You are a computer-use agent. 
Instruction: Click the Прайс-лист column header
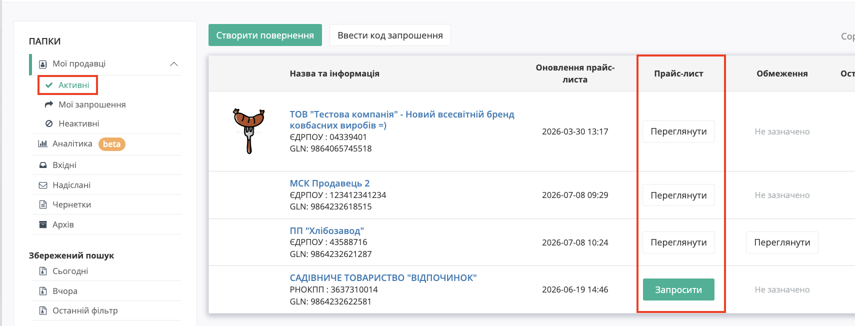coord(678,73)
